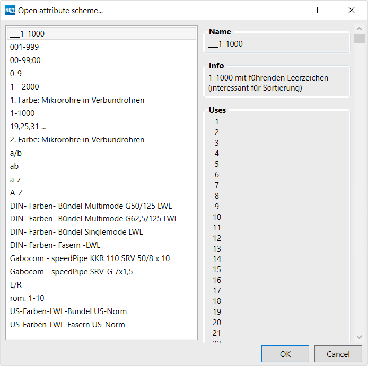
Task: Click the scrollbar up arrow
Action: pyautogui.click(x=359, y=29)
